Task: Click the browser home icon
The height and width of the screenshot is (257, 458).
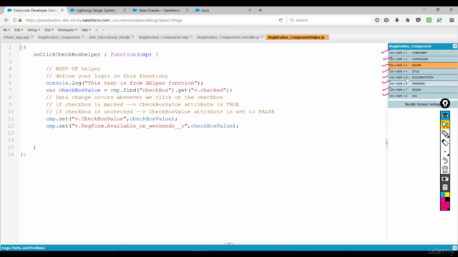Action: [407, 20]
